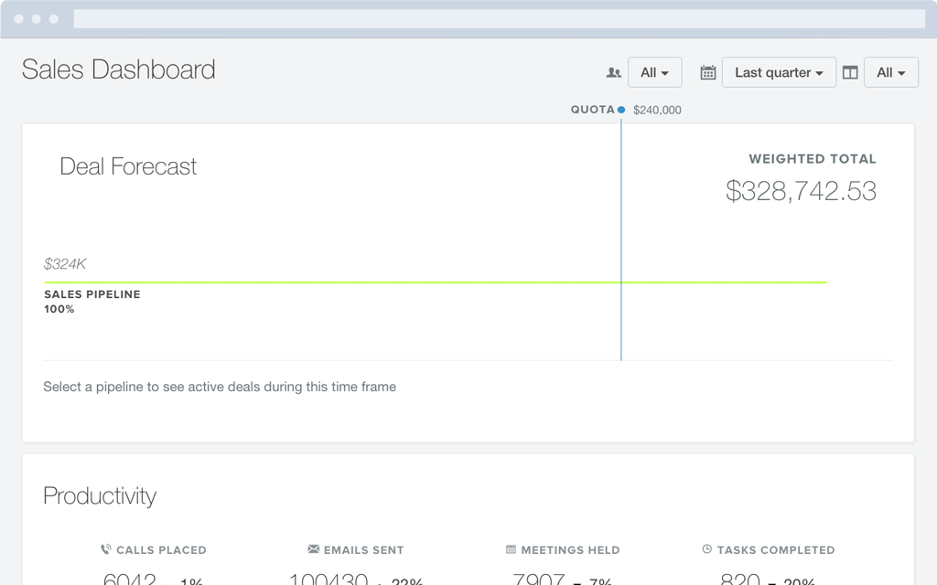Click the calendar date-range icon
The height and width of the screenshot is (585, 937).
[x=707, y=72]
